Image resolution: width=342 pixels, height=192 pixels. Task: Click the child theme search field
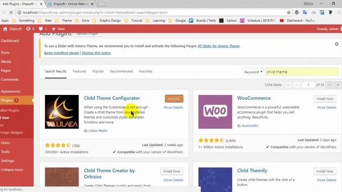pyautogui.click(x=302, y=72)
